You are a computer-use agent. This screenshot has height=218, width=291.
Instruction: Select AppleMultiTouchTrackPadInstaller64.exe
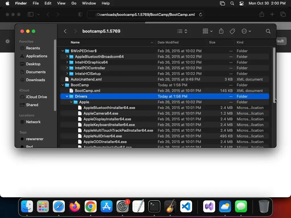pos(165,131)
